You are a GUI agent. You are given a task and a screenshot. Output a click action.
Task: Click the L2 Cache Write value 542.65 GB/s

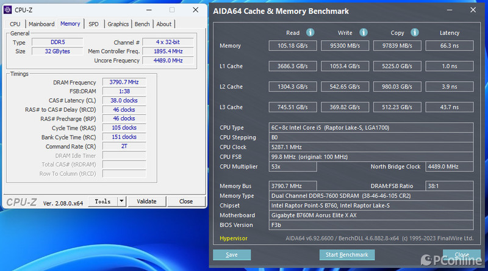(x=345, y=87)
